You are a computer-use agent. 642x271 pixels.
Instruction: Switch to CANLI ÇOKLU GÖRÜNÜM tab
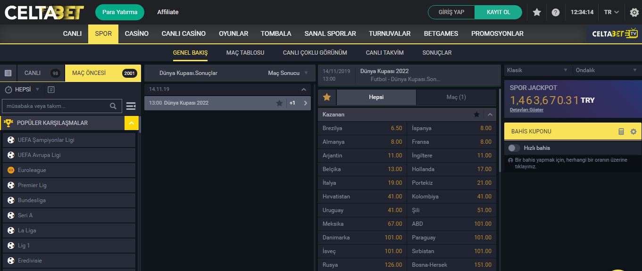[315, 53]
